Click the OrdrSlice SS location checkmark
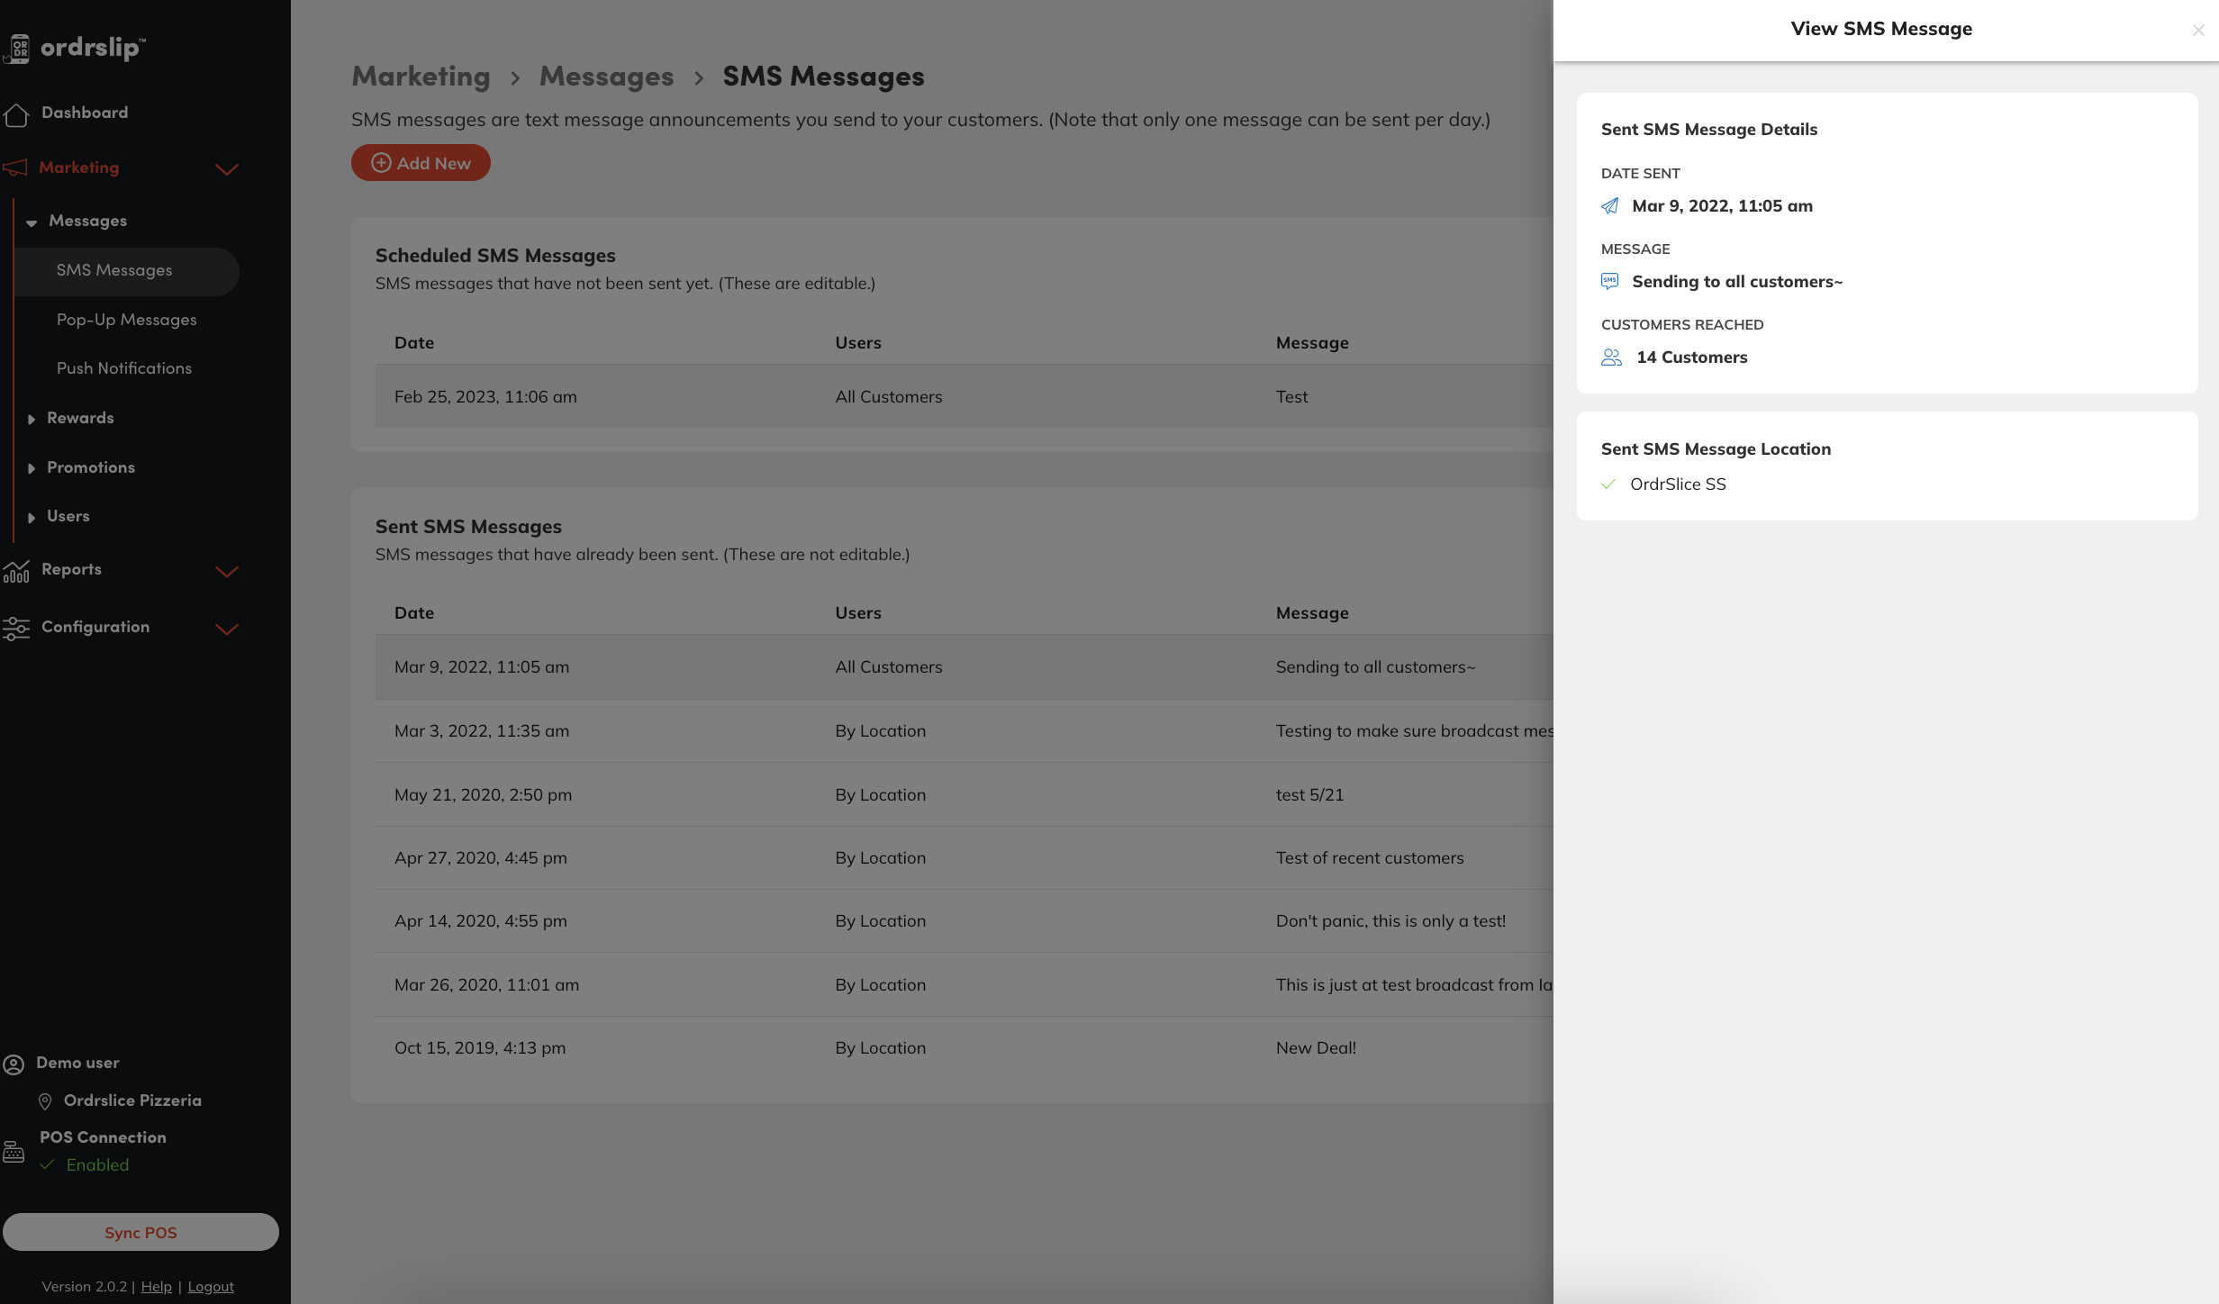 pos(1608,484)
